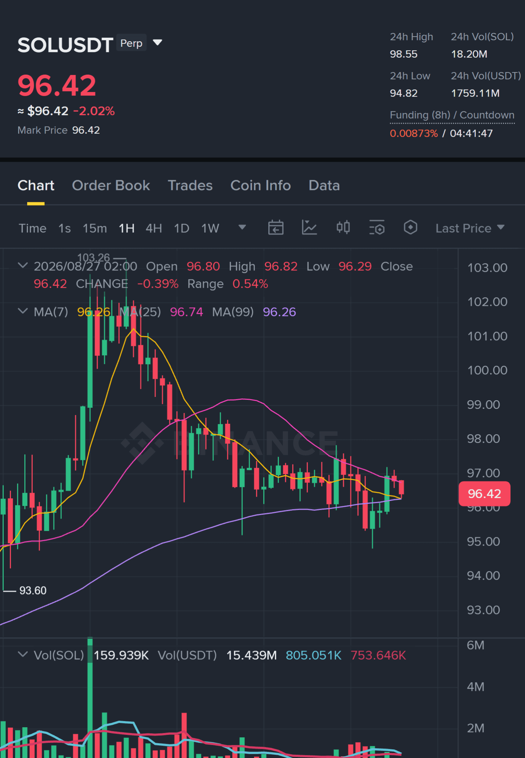Open the go-to-date calendar icon
The image size is (525, 758).
276,228
